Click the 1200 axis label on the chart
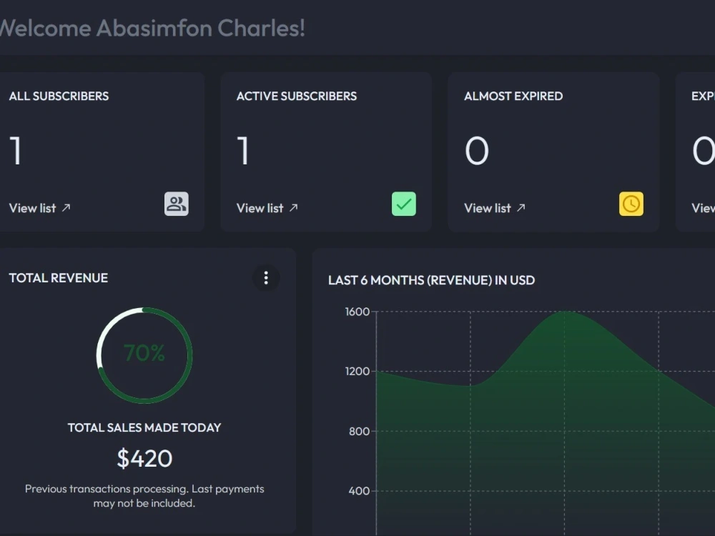Viewport: 715px width, 536px height. (357, 372)
